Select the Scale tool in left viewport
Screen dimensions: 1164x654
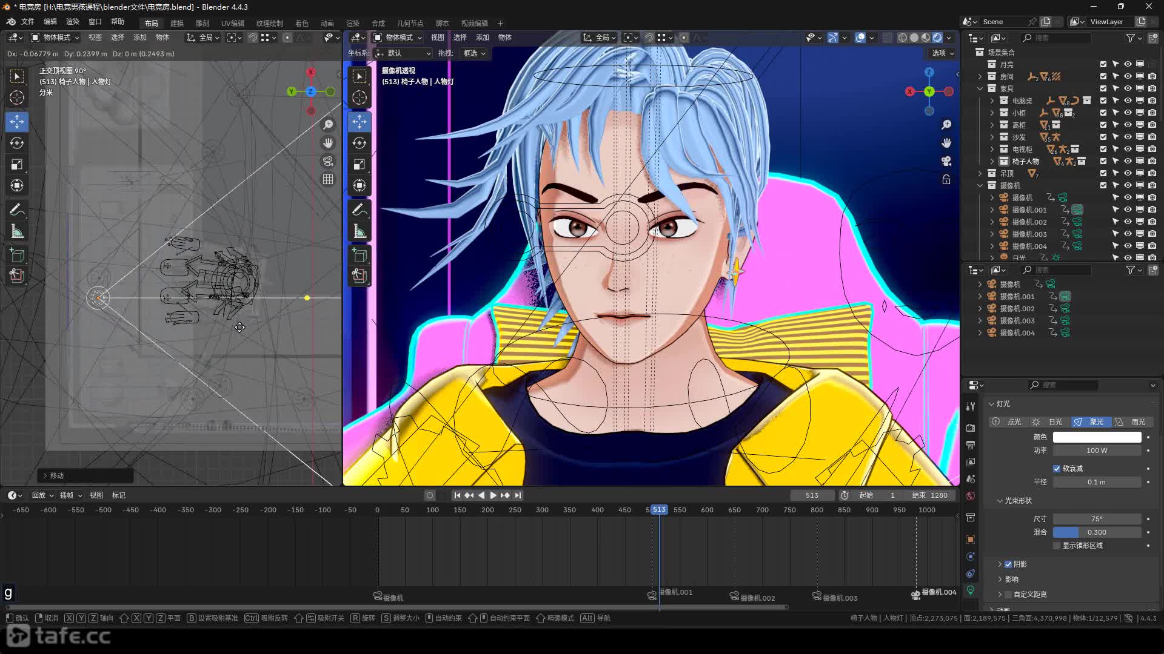click(17, 165)
